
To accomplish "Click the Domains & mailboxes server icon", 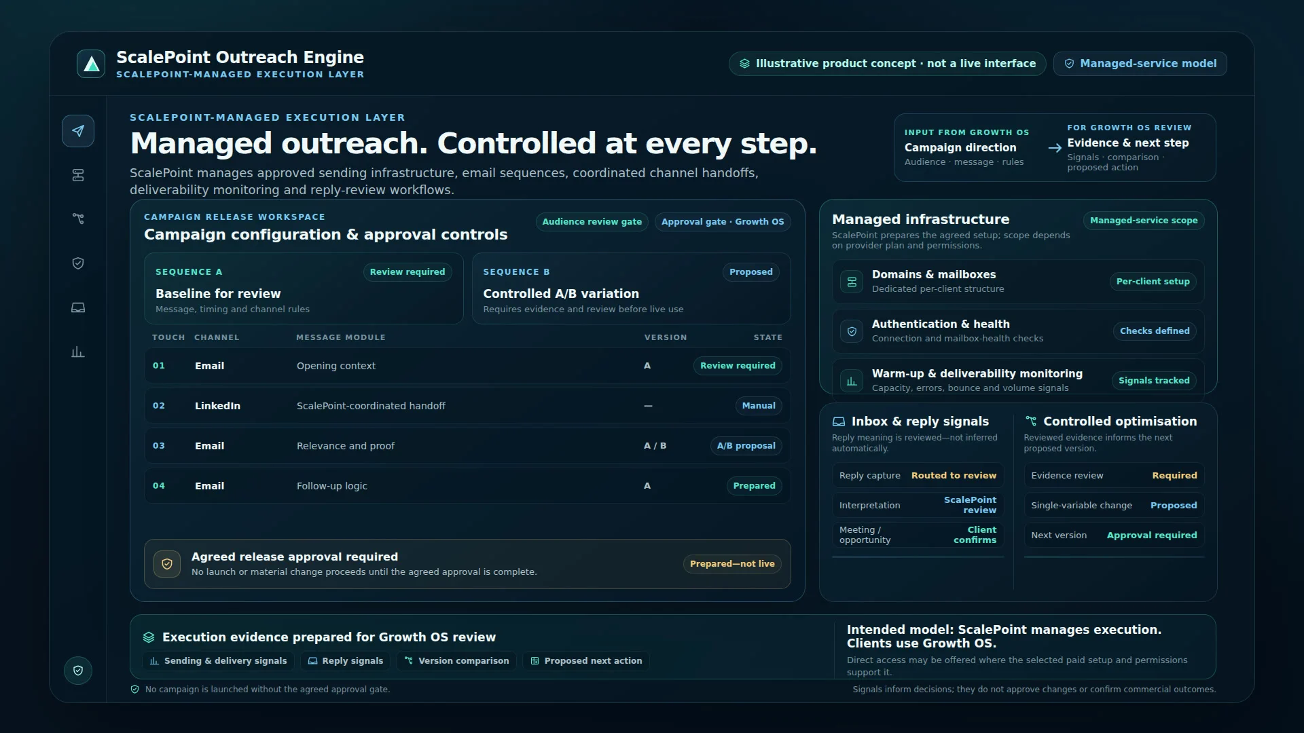I will tap(852, 282).
